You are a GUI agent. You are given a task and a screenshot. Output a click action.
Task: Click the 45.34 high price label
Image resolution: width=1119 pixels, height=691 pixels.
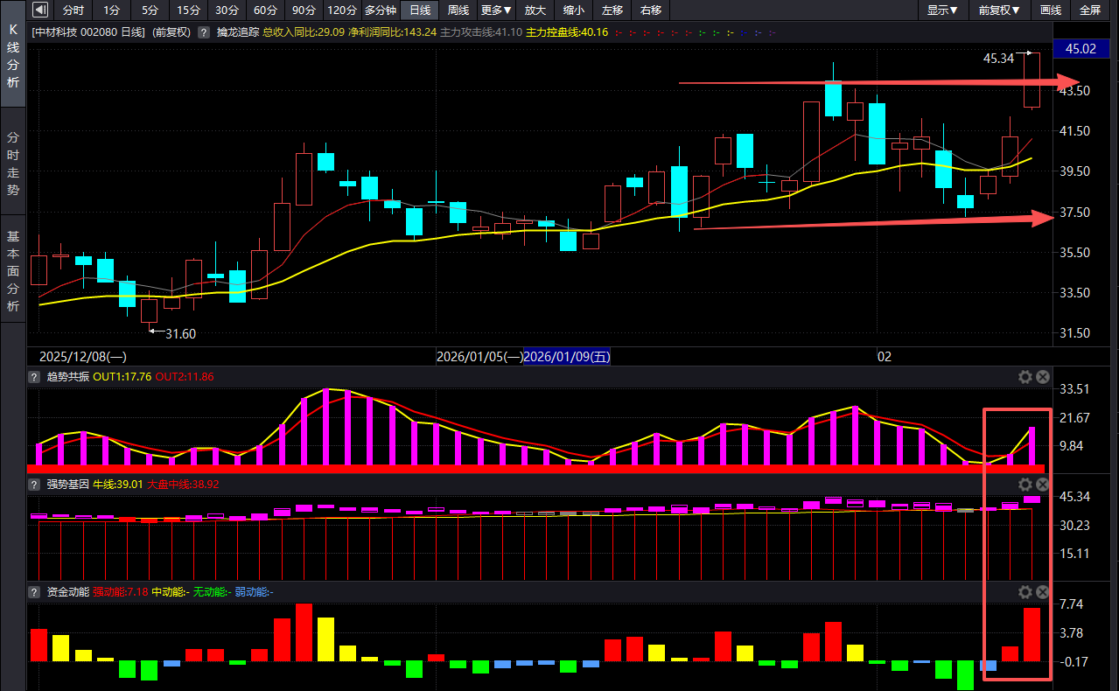998,59
